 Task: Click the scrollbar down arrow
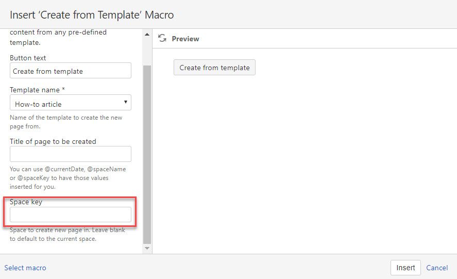(147, 248)
